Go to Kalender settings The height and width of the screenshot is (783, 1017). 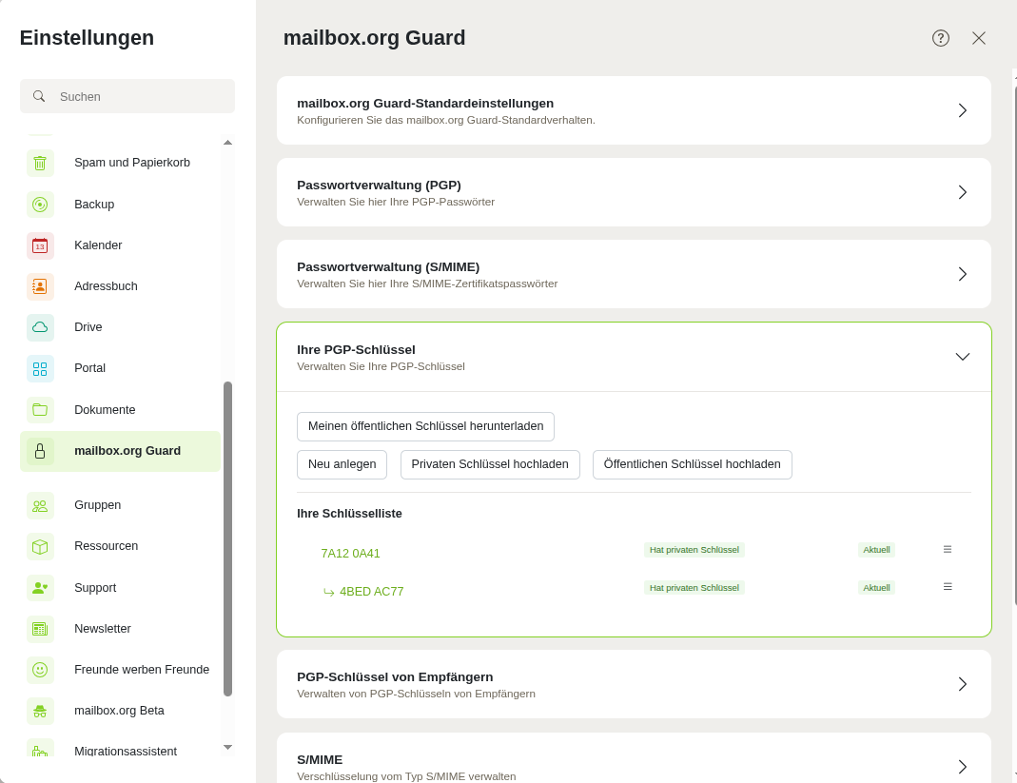[x=120, y=245]
